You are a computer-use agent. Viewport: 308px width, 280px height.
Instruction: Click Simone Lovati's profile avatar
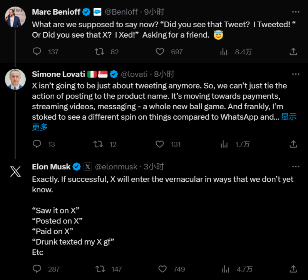15,80
